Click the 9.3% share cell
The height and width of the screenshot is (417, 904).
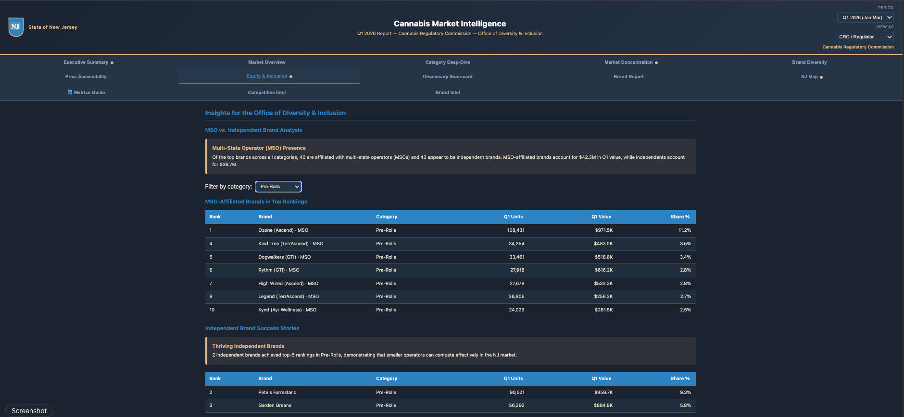[x=686, y=393]
